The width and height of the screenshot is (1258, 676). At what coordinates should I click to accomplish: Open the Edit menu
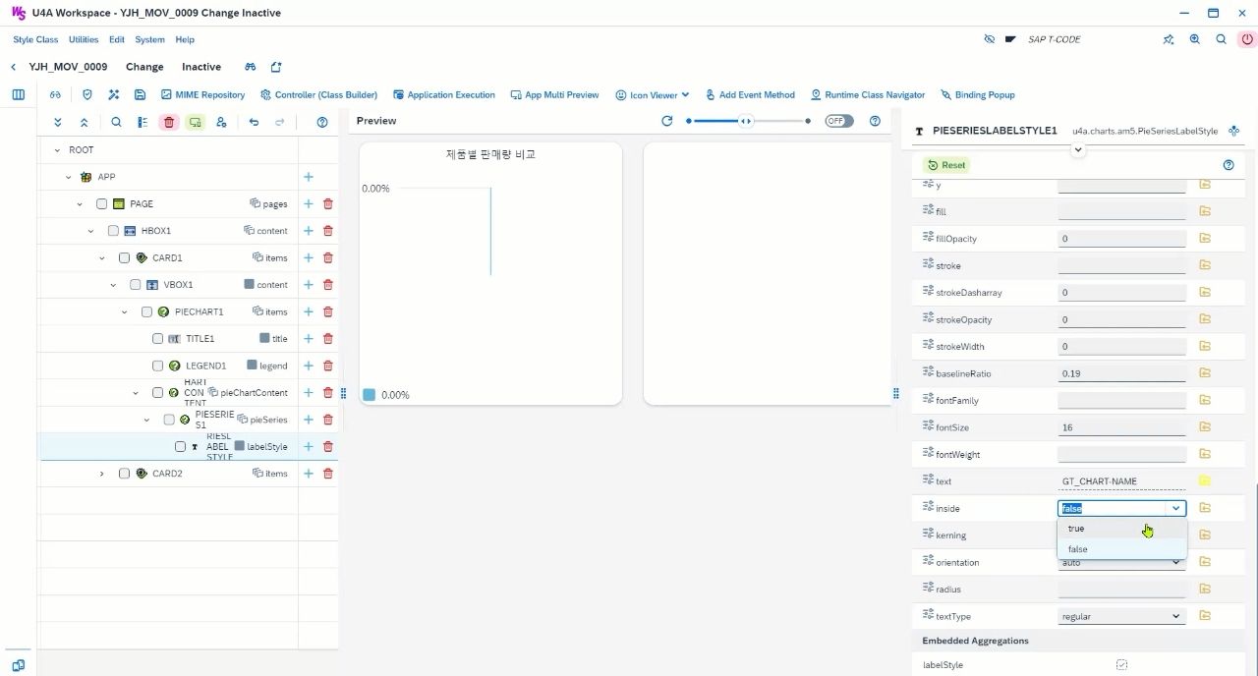point(117,39)
